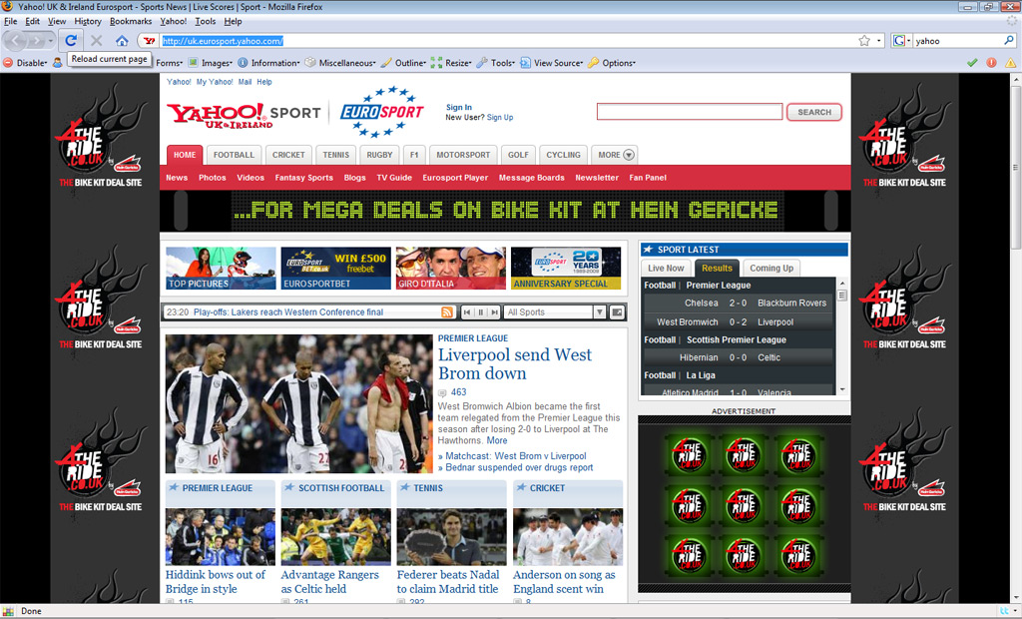The image size is (1022, 619).
Task: Open the Fantasy Sports link
Action: pyautogui.click(x=303, y=178)
